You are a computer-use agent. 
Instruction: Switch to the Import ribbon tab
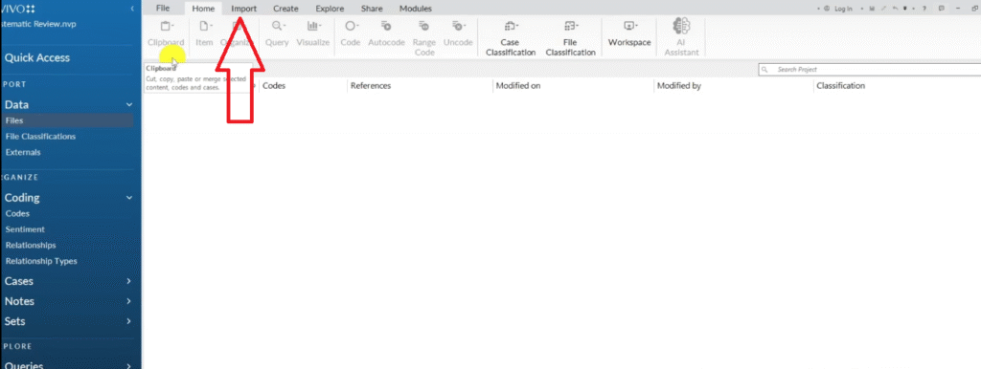[243, 9]
